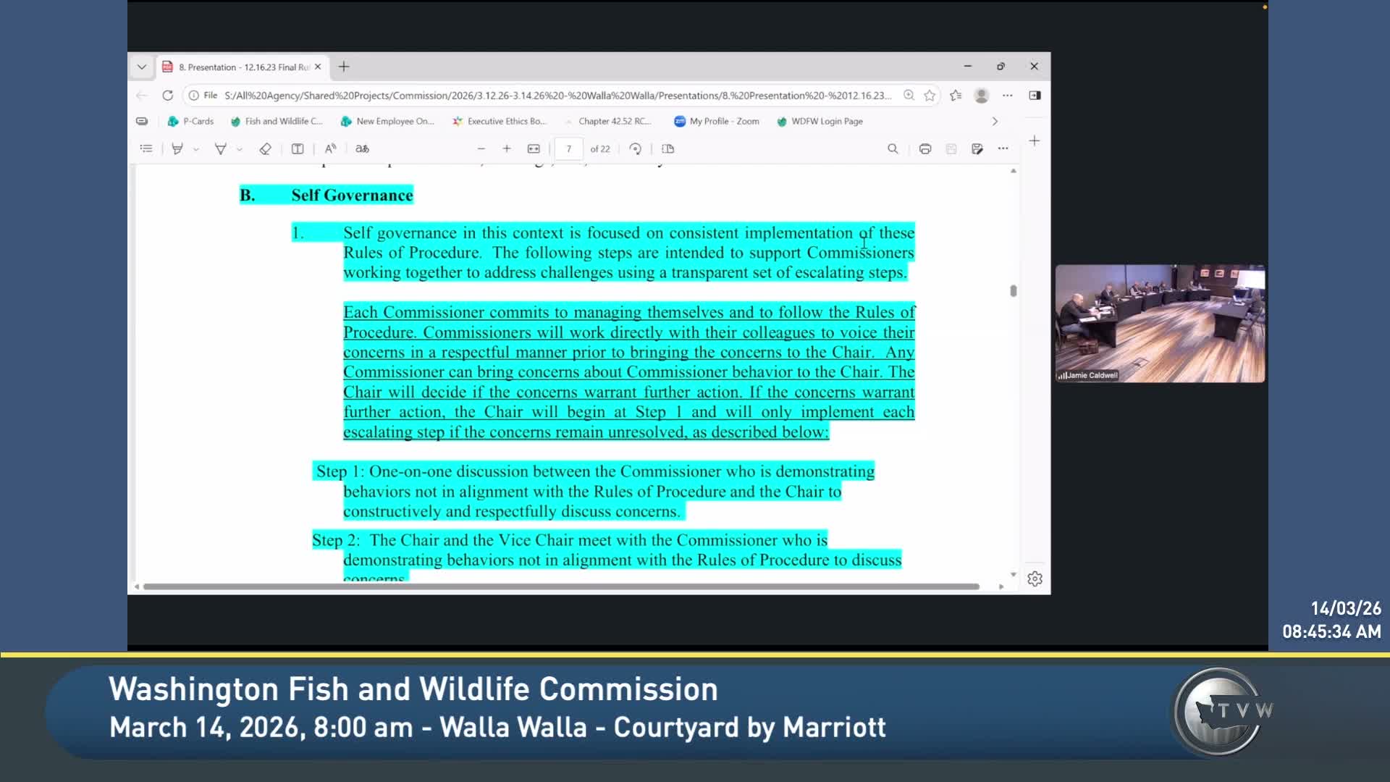This screenshot has height=782, width=1390.
Task: Open the tab actions dropdown chevron
Action: tap(142, 67)
